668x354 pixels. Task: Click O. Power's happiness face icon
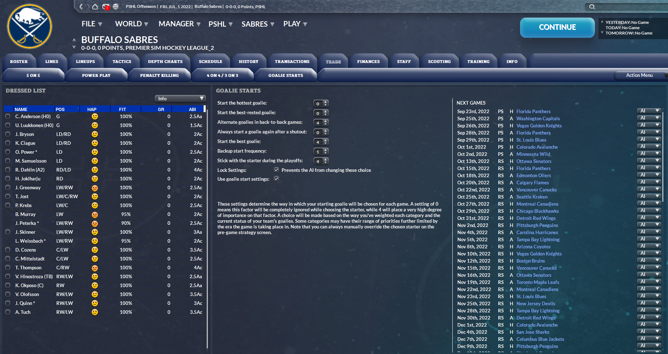tap(95, 152)
